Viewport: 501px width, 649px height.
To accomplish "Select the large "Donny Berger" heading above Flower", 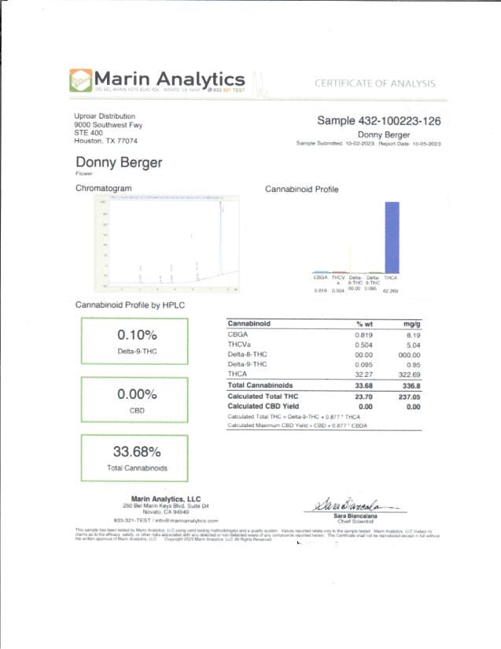I will pyautogui.click(x=119, y=162).
